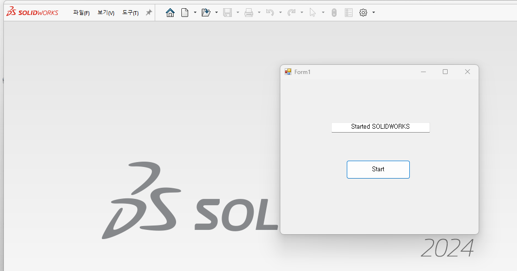Expand the Print dropdown arrow

(x=259, y=13)
